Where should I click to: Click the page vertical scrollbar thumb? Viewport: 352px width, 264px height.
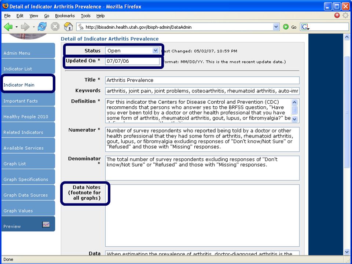pyautogui.click(x=347, y=111)
